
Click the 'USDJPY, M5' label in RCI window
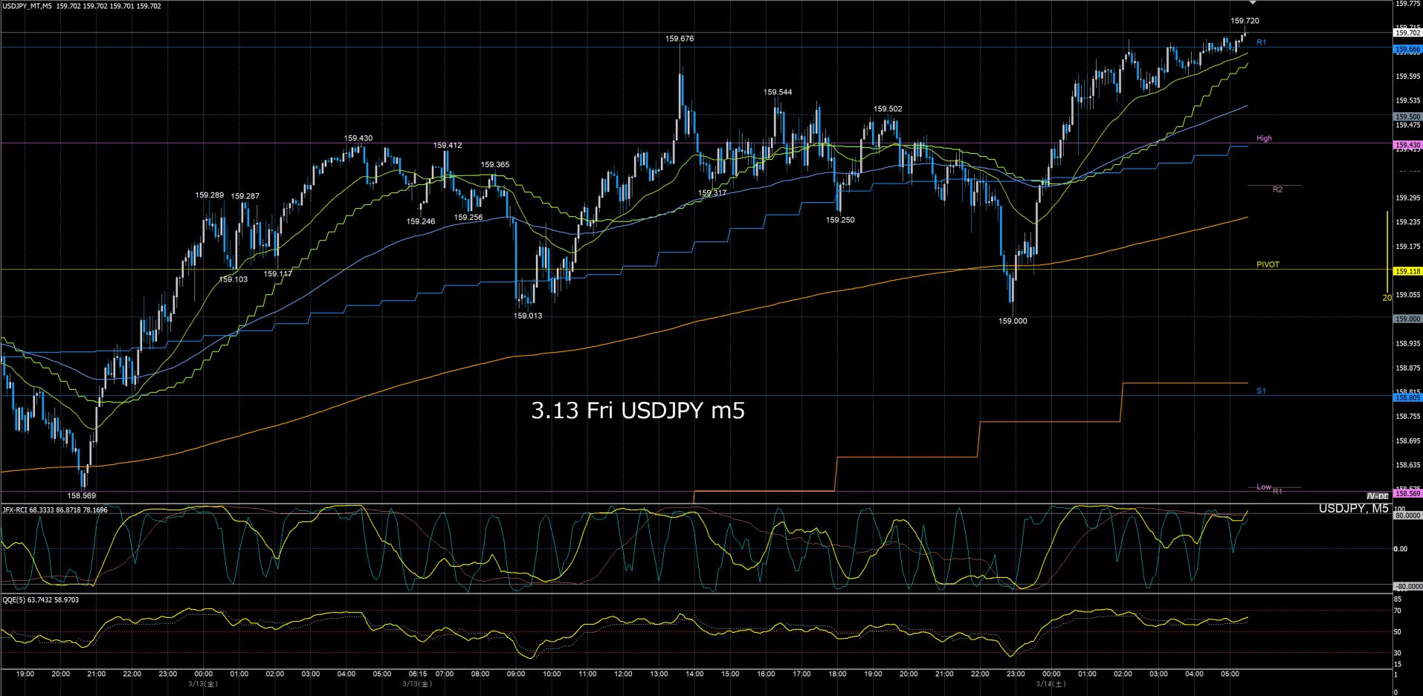pyautogui.click(x=1353, y=509)
